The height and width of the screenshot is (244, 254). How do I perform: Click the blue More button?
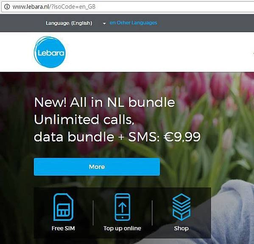(x=97, y=167)
